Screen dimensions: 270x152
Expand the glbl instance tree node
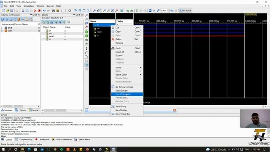point(2,31)
